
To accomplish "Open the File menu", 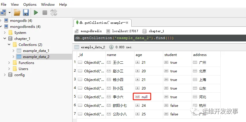I will (x=3, y=5).
